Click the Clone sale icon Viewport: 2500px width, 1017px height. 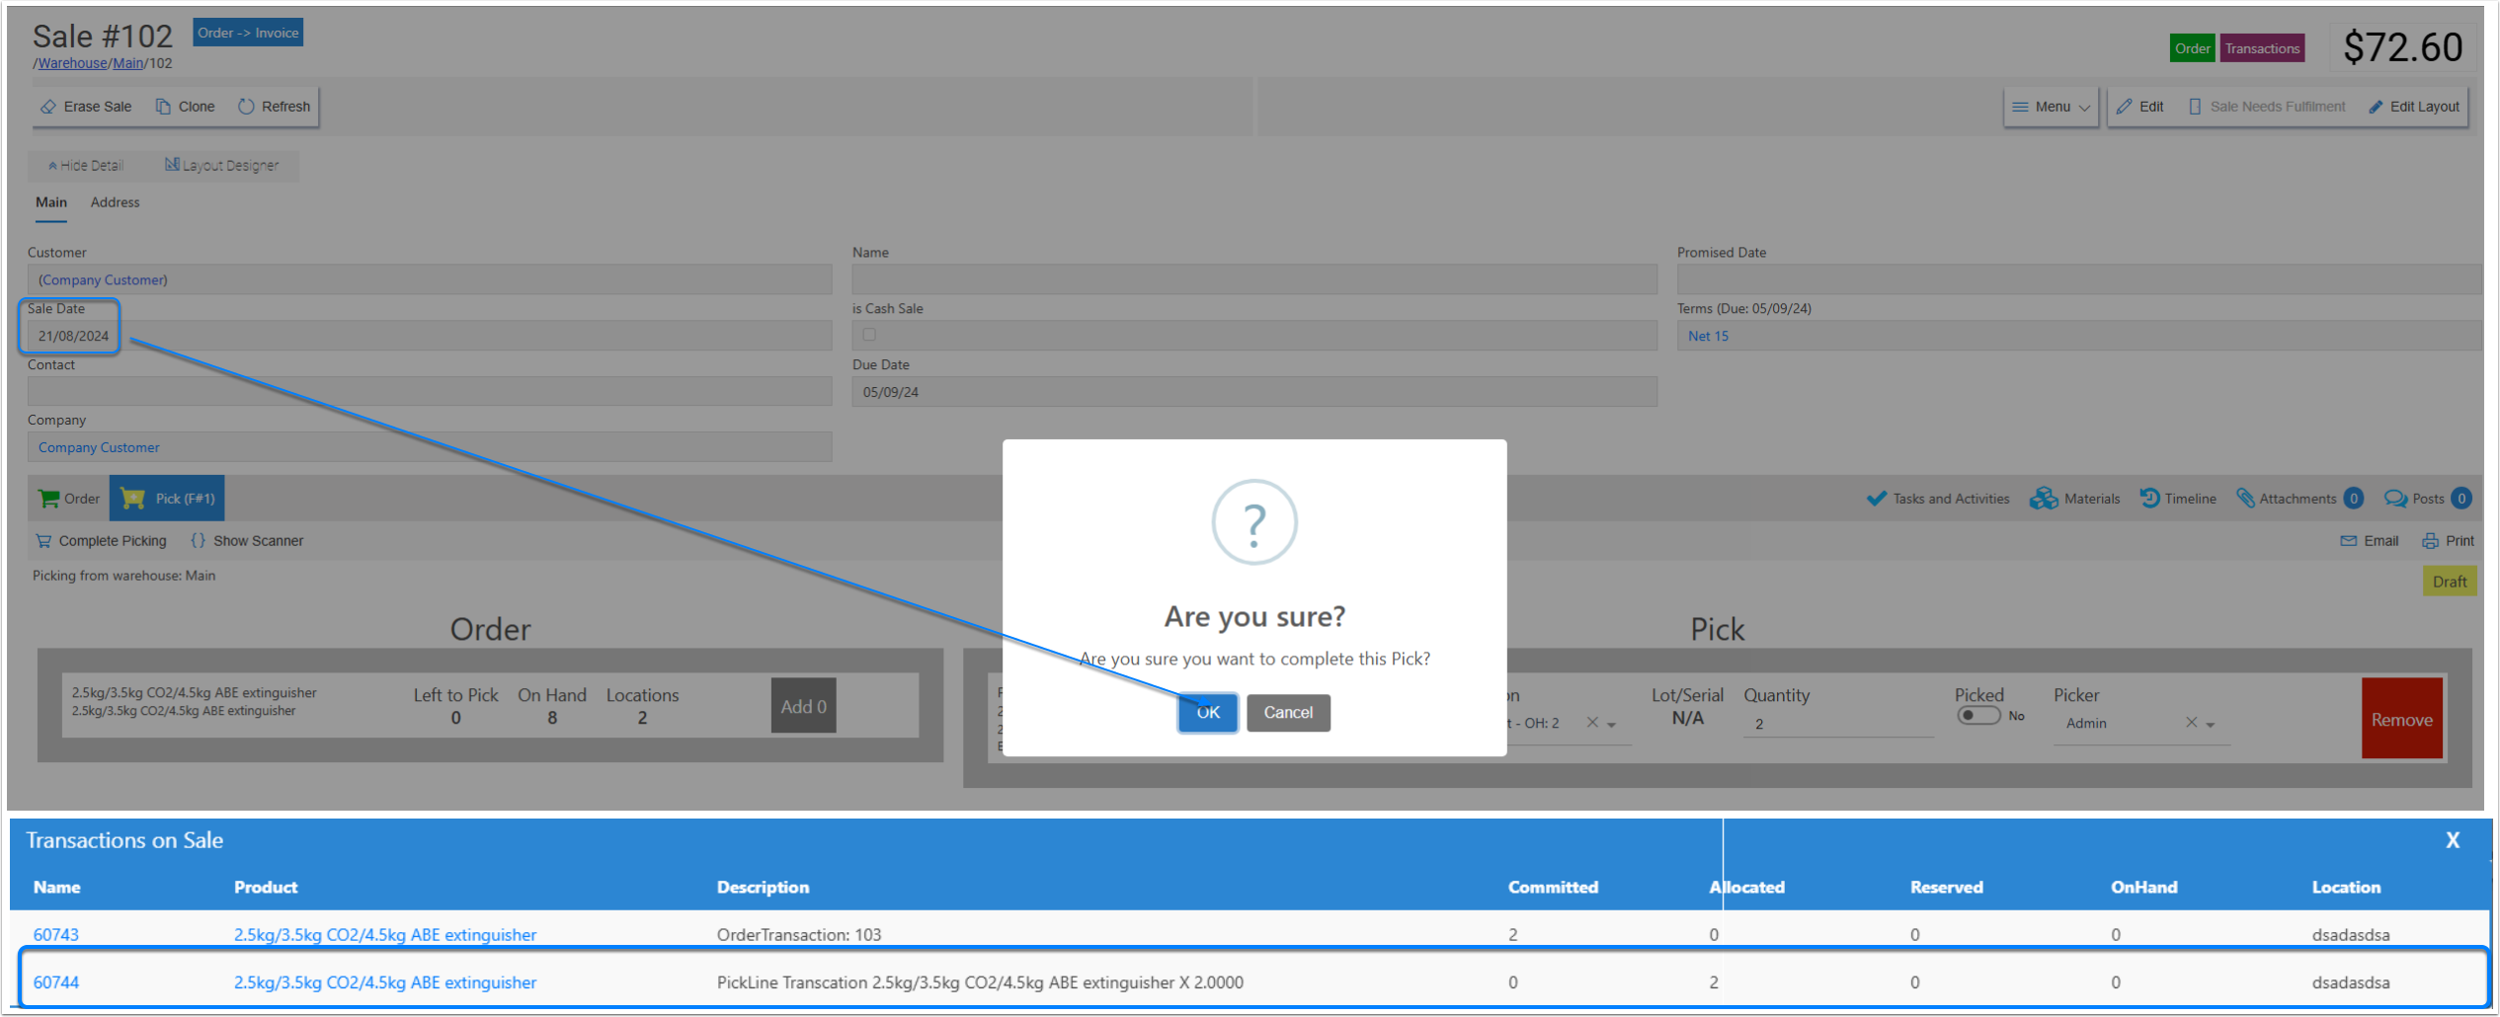point(163,107)
